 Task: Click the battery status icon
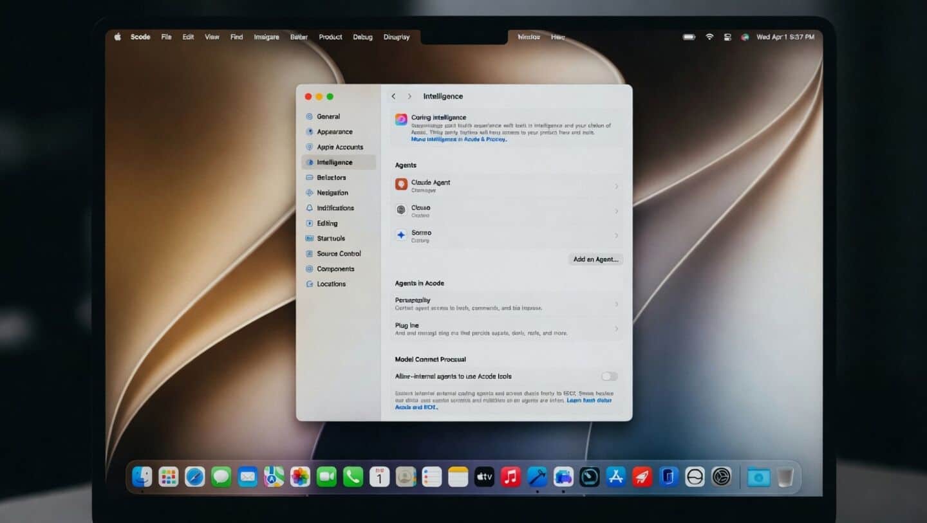(689, 37)
